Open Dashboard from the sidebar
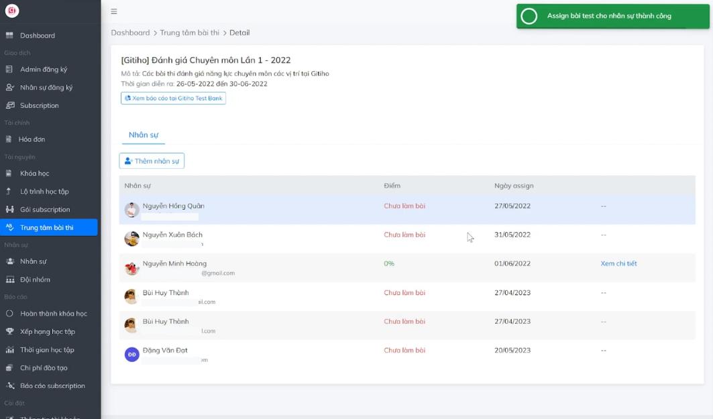713x419 pixels. tap(38, 36)
